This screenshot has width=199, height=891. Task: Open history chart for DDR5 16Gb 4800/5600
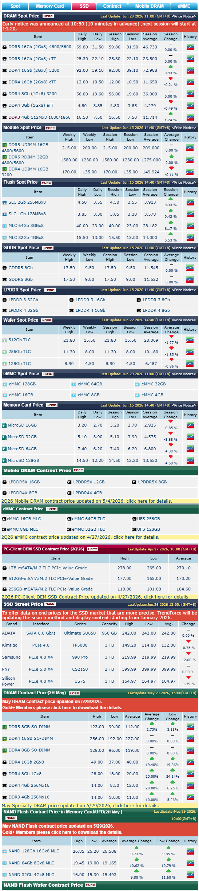click(190, 47)
